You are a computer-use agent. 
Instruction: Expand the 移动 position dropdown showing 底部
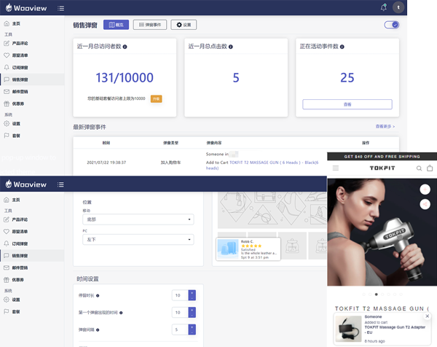tap(138, 219)
